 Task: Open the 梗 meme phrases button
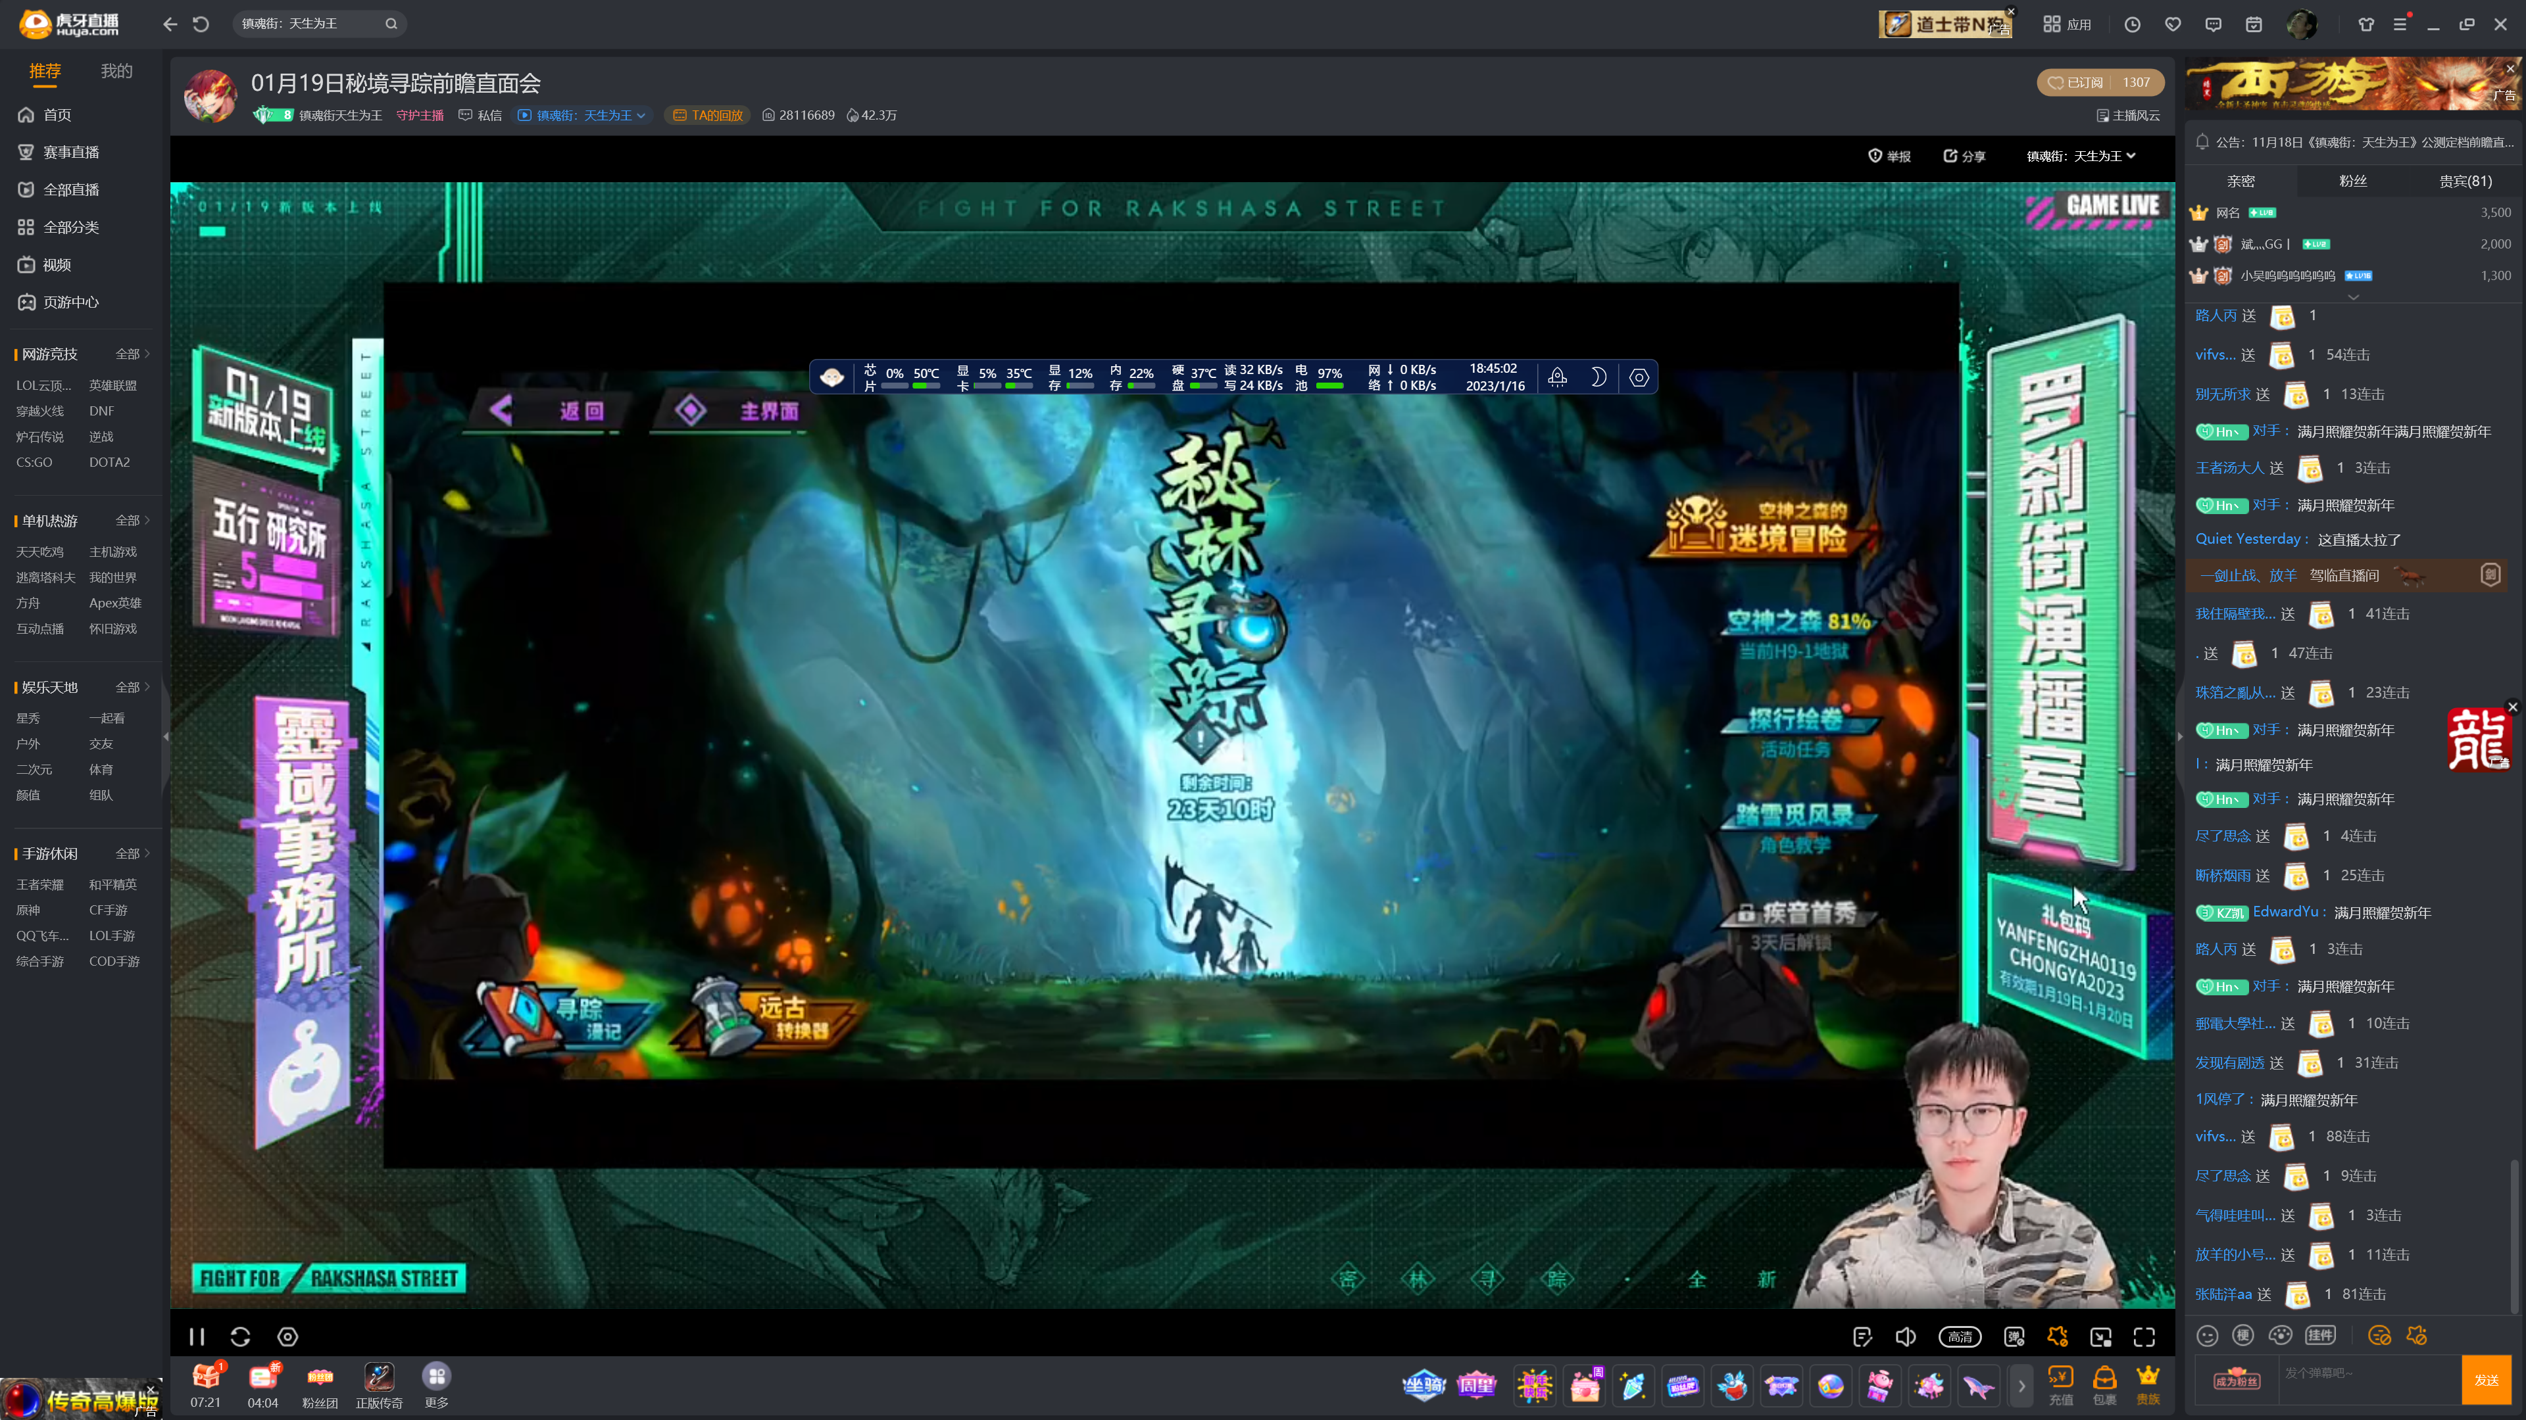point(2242,1336)
